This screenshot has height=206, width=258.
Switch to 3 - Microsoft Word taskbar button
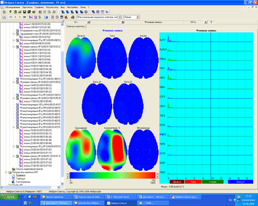point(121,197)
